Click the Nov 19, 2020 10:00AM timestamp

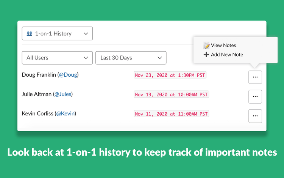[x=171, y=95]
